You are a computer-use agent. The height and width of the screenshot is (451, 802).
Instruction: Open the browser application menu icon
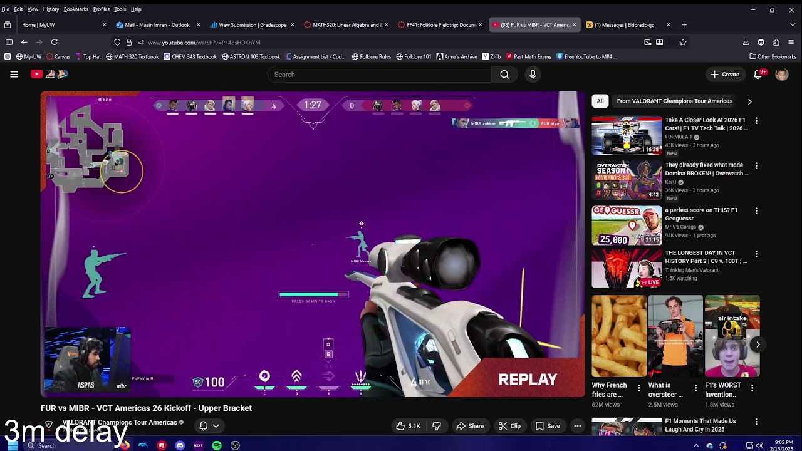tap(792, 42)
